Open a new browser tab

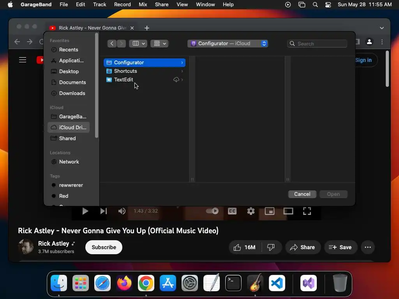point(147,28)
